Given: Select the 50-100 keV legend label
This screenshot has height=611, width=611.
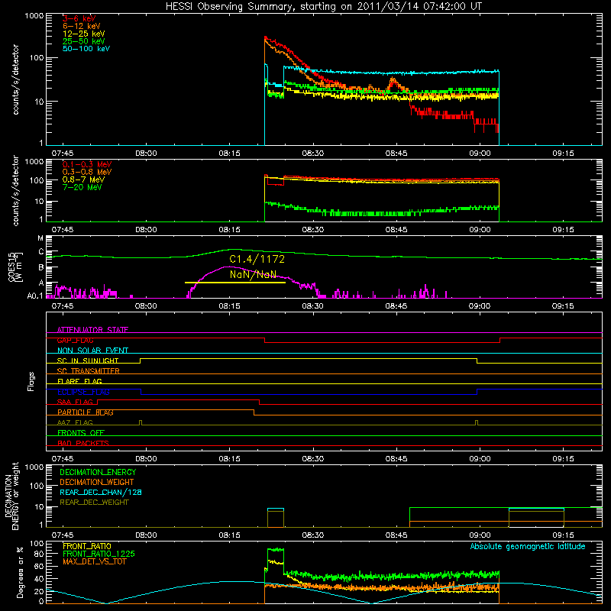Looking at the screenshot, I should tap(86, 49).
